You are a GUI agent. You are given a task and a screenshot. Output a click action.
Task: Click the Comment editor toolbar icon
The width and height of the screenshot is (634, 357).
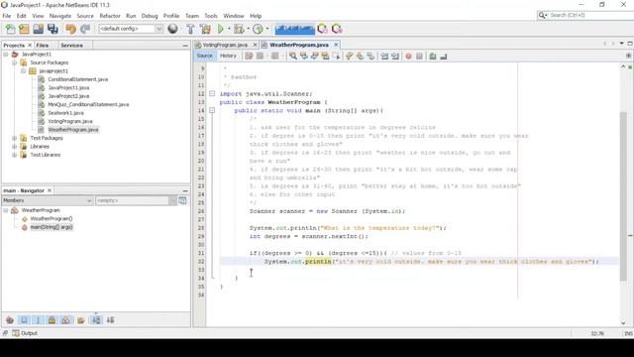click(433, 56)
